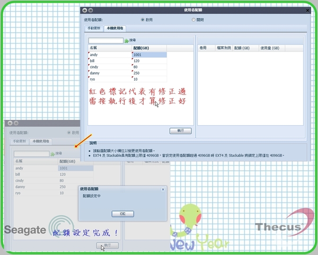Viewport: 318px width, 255px height.
Task: Close the 配額設定中 dialog with X
Action: (x=163, y=189)
